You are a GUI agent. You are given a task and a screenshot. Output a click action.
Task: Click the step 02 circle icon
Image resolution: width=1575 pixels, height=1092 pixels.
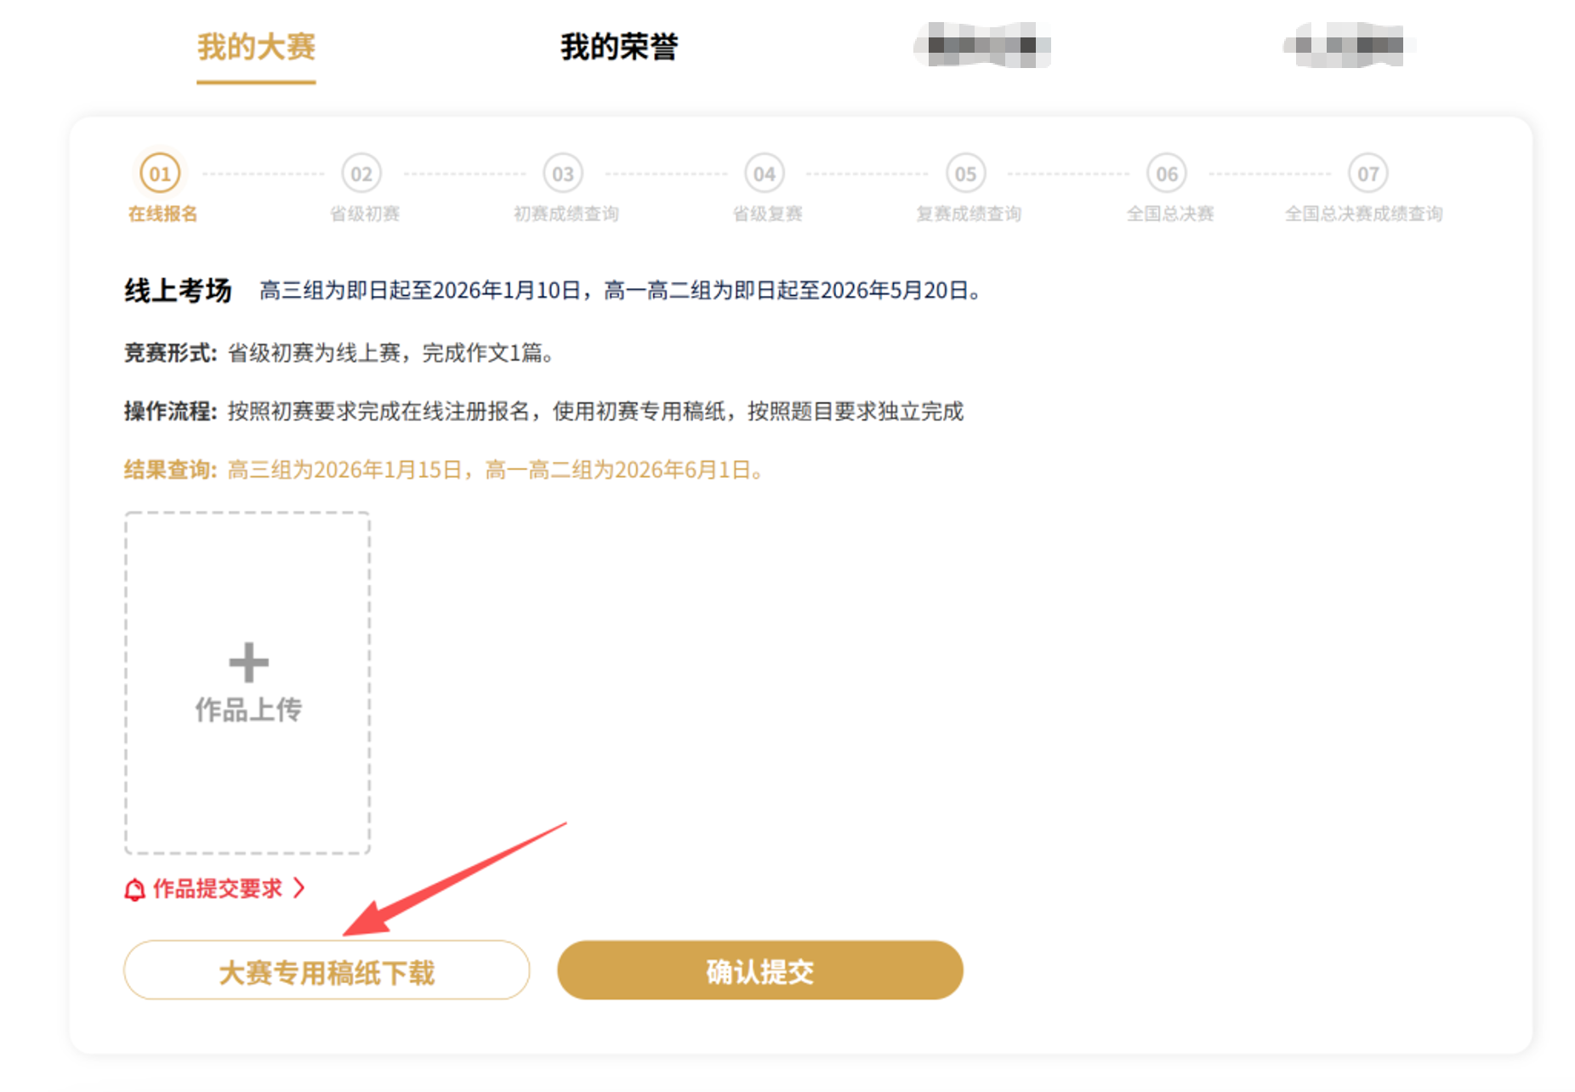(361, 174)
